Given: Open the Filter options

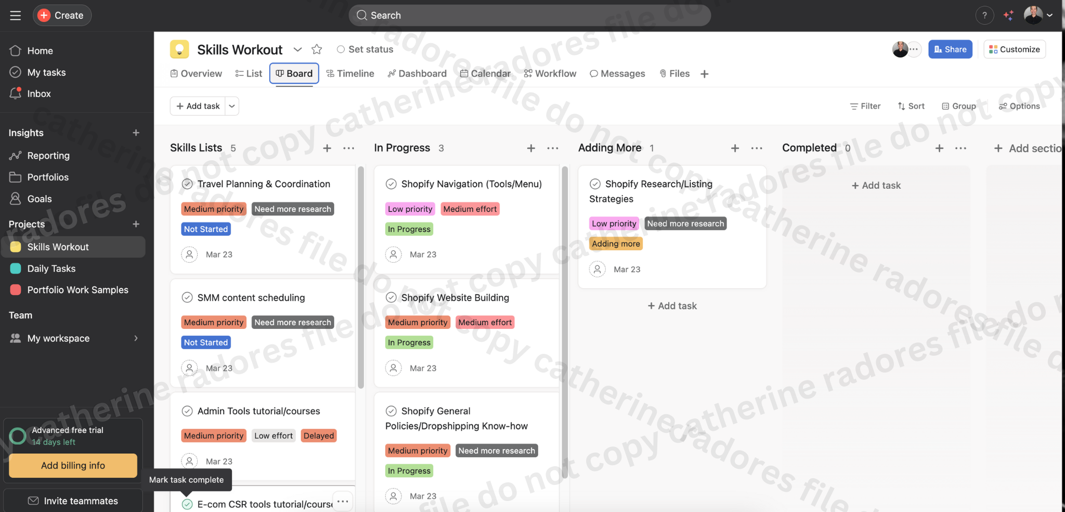Looking at the screenshot, I should (865, 106).
